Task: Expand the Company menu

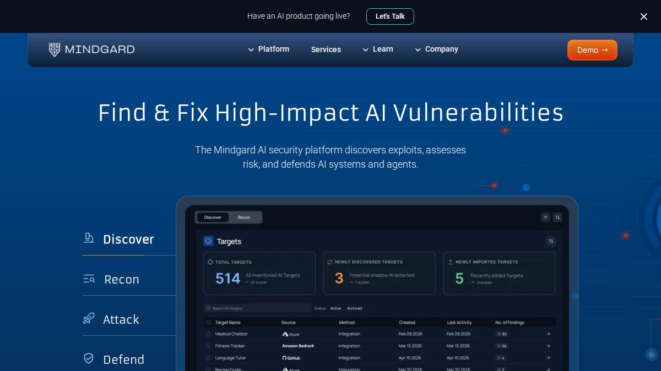Action: pos(436,49)
